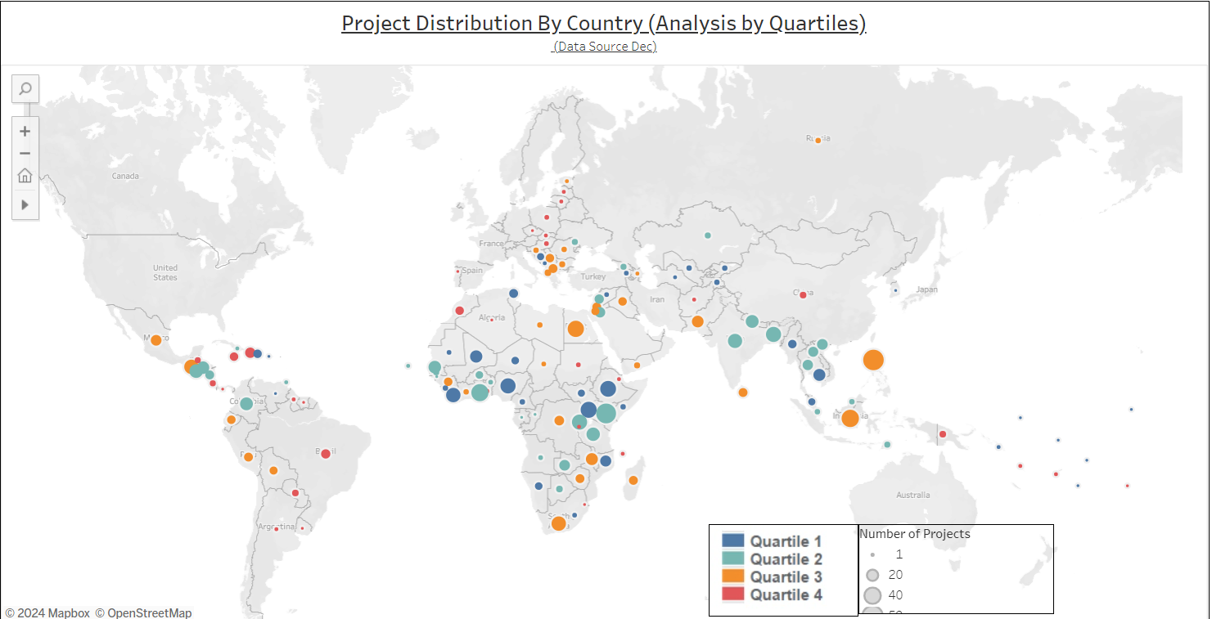Viewport: 1212px width, 619px height.
Task: Select the small orange Russia dot
Action: (818, 141)
